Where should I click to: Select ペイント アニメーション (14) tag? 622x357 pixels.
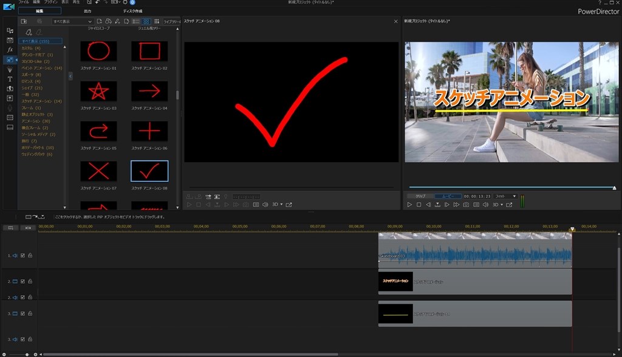(42, 68)
